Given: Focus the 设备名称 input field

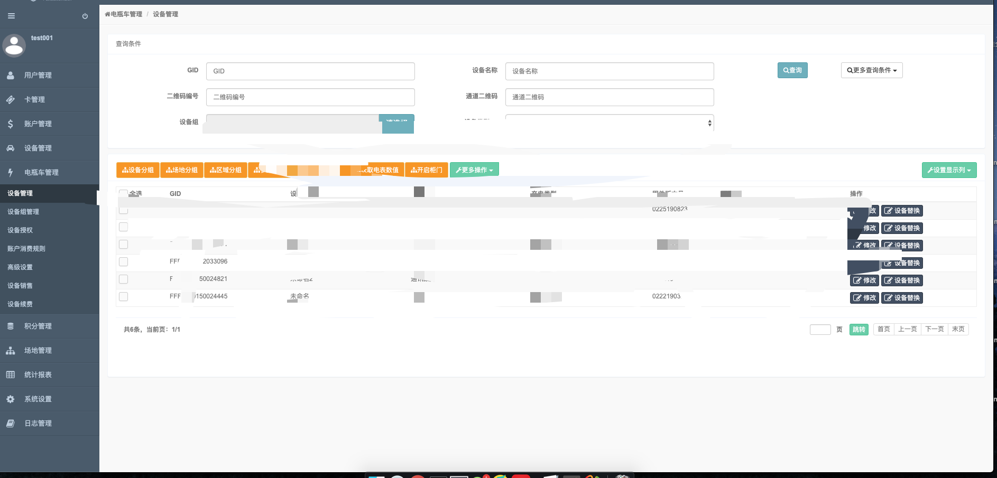Looking at the screenshot, I should click(x=610, y=71).
